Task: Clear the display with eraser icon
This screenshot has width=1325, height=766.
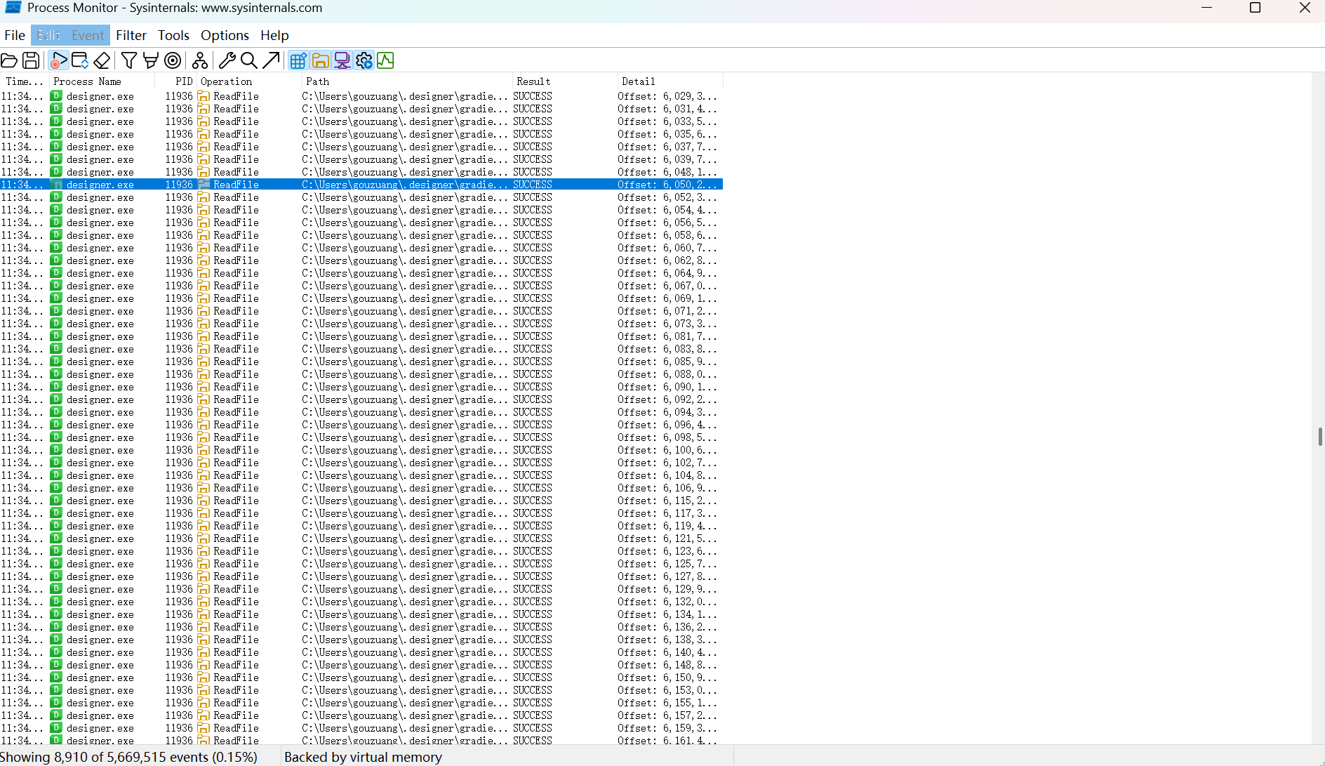Action: [x=102, y=60]
